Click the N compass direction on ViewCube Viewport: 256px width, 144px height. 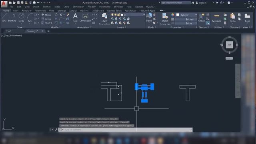click(229, 37)
